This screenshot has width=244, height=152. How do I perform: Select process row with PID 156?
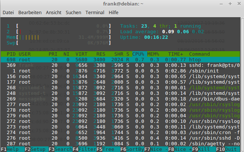pyautogui.click(x=120, y=77)
